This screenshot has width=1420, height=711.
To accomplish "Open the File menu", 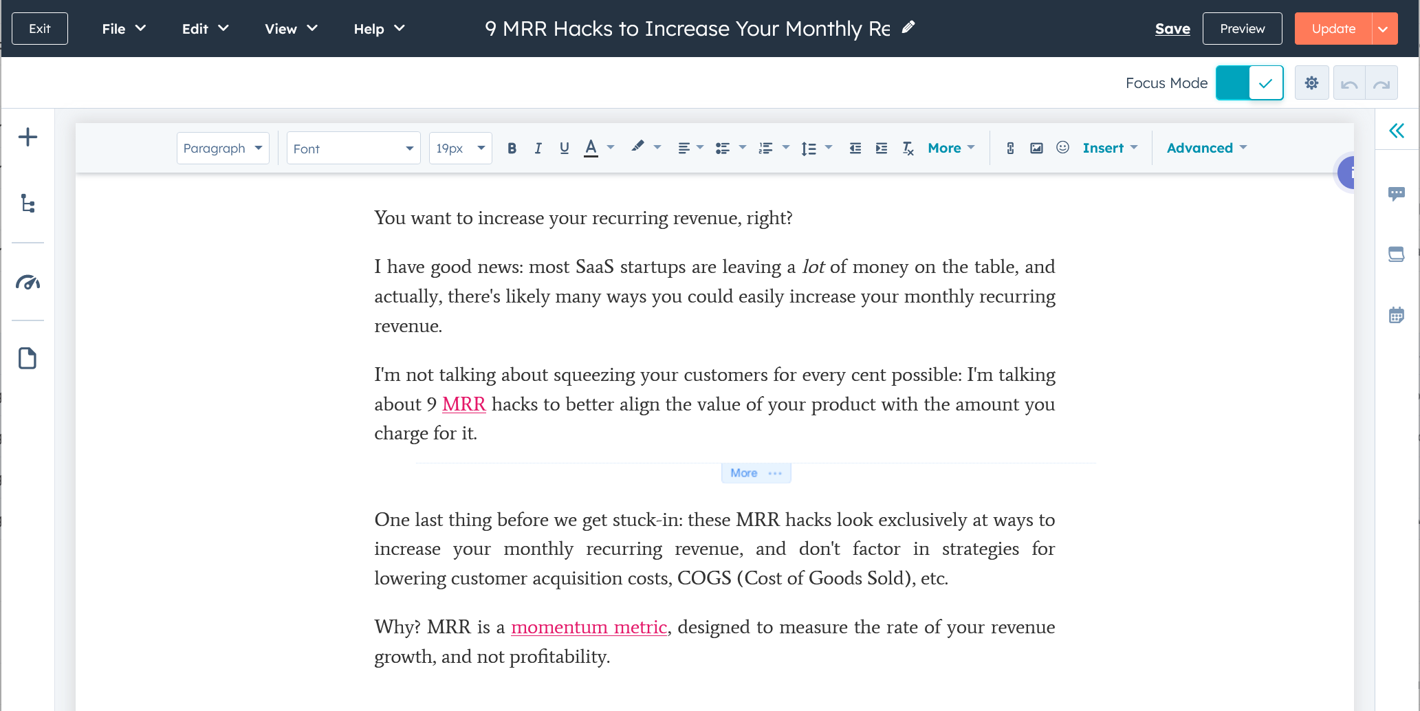I will pos(124,29).
